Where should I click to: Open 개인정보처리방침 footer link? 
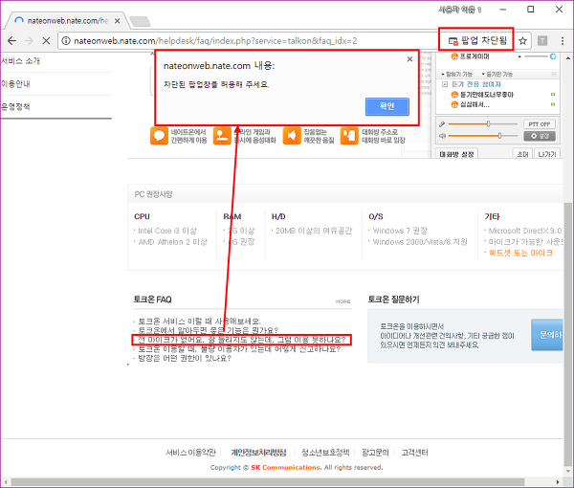(x=258, y=453)
